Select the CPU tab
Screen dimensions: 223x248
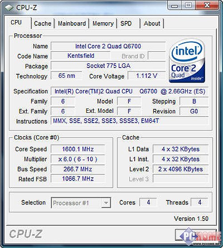(x=19, y=23)
